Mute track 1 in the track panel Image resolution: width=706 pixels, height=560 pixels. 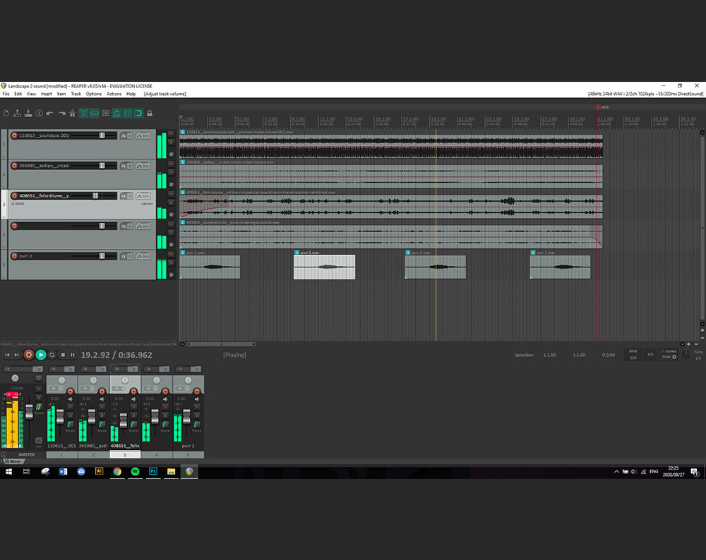click(171, 133)
